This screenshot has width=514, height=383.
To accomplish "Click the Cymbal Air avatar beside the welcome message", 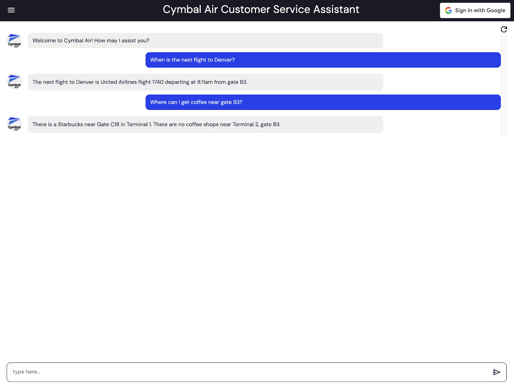I will 14,41.
